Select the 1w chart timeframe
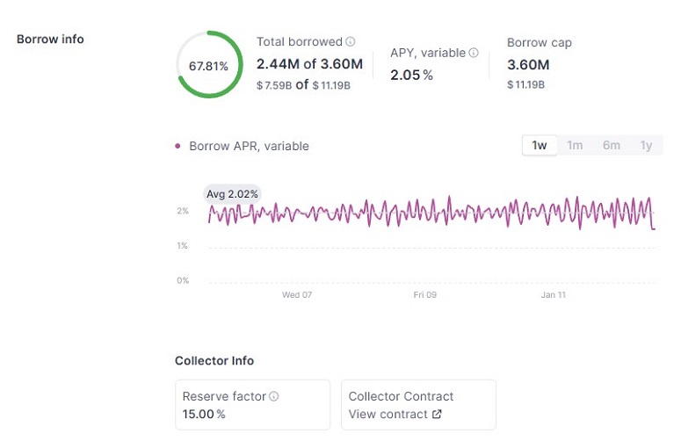This screenshot has height=448, width=681. coord(540,146)
